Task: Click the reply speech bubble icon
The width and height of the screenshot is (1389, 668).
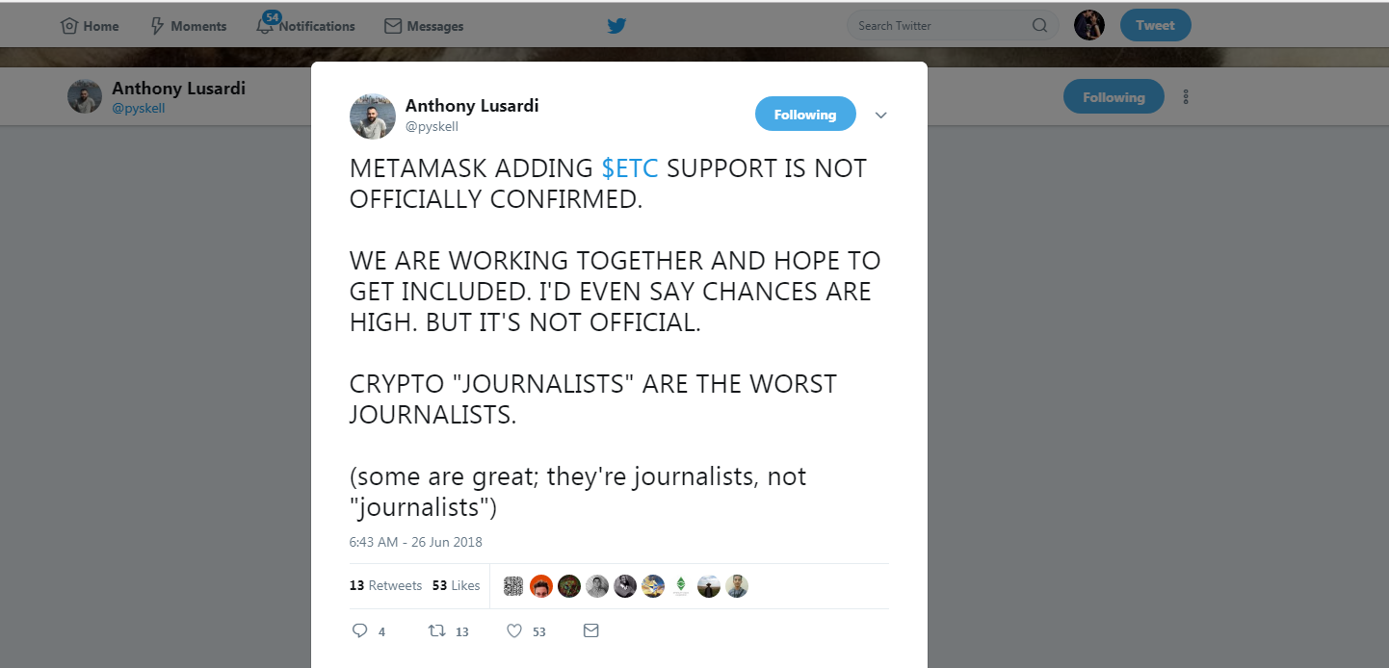Action: 360,630
